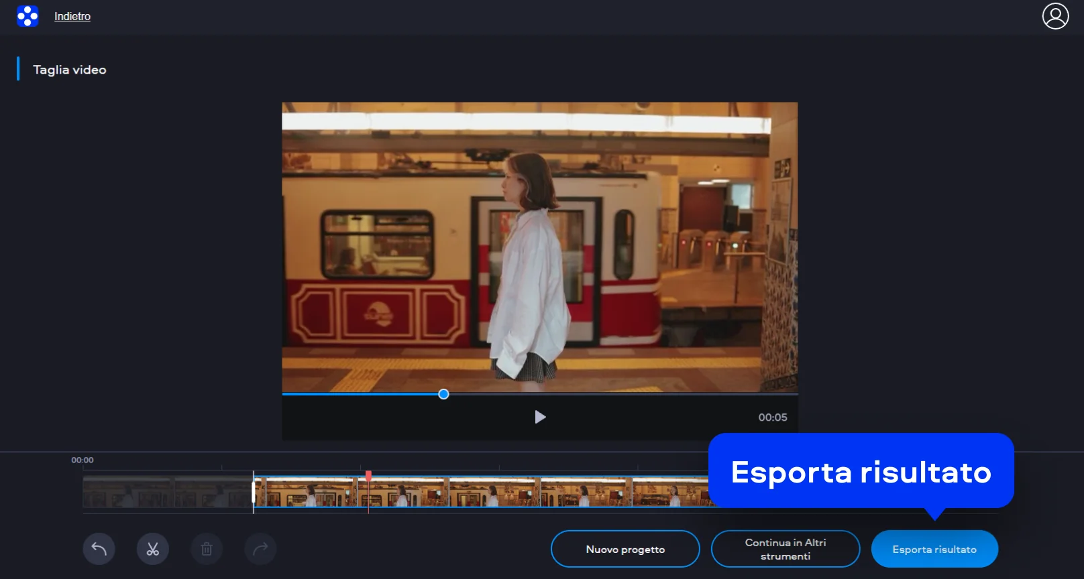
Task: Click the Taglia video heading
Action: click(x=70, y=70)
